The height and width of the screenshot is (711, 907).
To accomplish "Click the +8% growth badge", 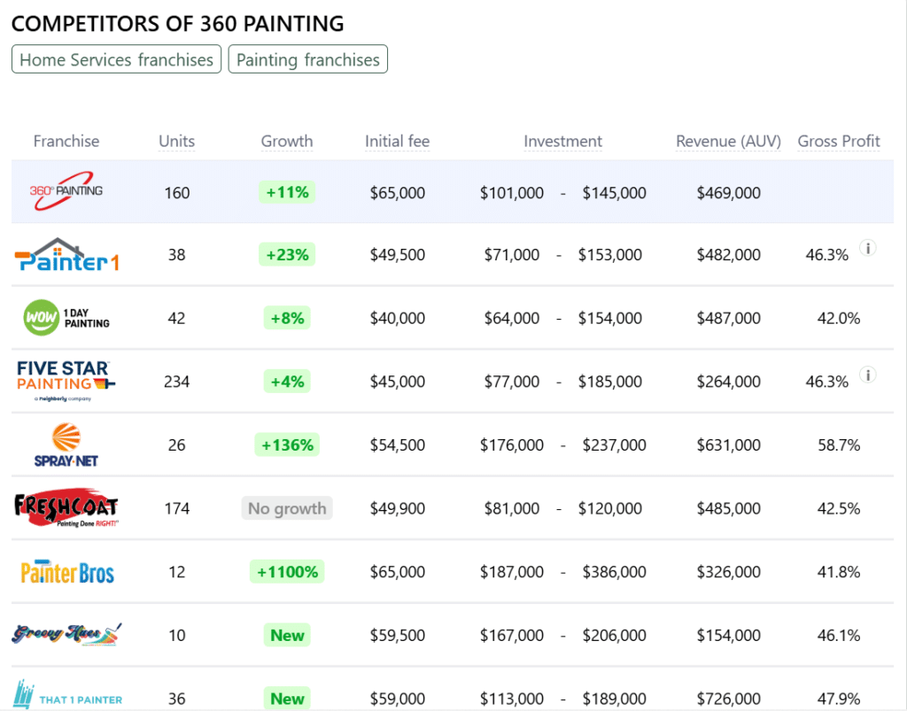I will click(287, 318).
